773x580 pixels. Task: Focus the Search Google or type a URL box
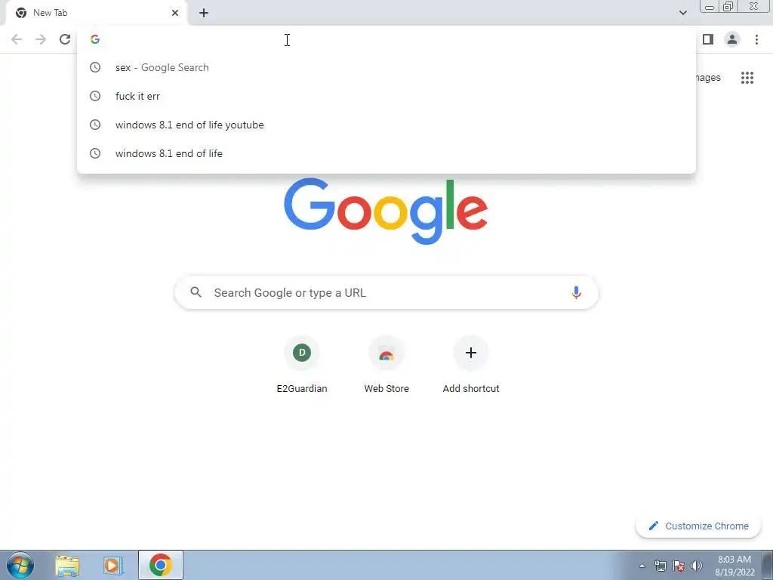point(386,292)
